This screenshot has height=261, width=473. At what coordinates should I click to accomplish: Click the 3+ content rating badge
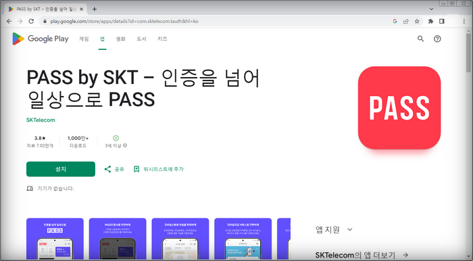coord(116,138)
